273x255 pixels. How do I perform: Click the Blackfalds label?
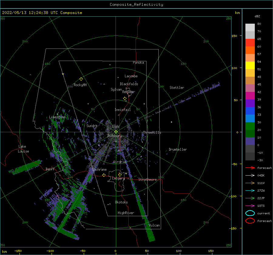point(129,84)
